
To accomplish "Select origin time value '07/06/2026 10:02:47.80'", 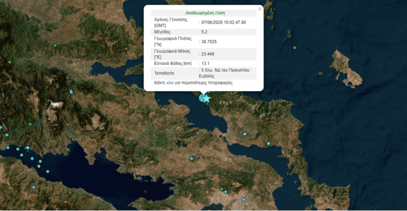I will coord(223,23).
